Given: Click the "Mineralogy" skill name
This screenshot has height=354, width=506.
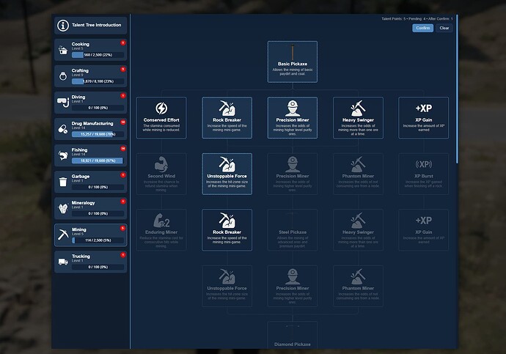Looking at the screenshot, I should 84,203.
